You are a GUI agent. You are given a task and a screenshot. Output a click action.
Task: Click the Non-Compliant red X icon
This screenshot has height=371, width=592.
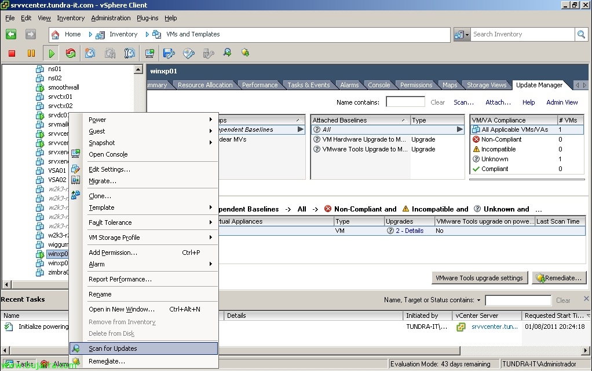point(476,139)
